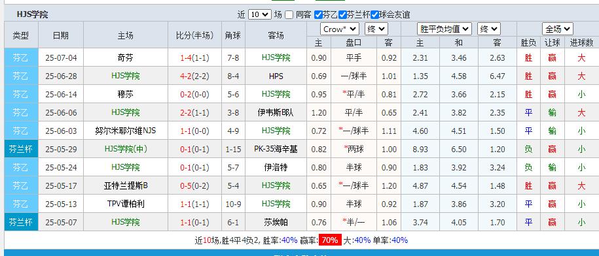
Task: Toggle the 同客 checkbox
Action: (289, 15)
